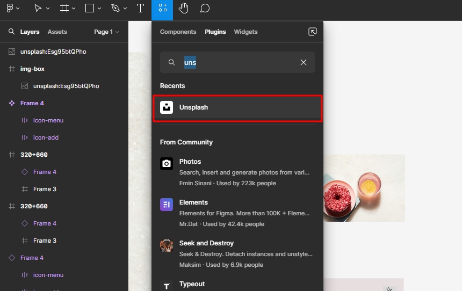This screenshot has height=291, width=462.
Task: Select Frame 4 instance under second 320+660
Action: [x=64, y=223]
